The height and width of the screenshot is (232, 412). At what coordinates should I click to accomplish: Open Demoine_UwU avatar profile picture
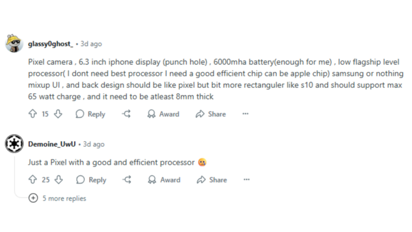point(14,144)
